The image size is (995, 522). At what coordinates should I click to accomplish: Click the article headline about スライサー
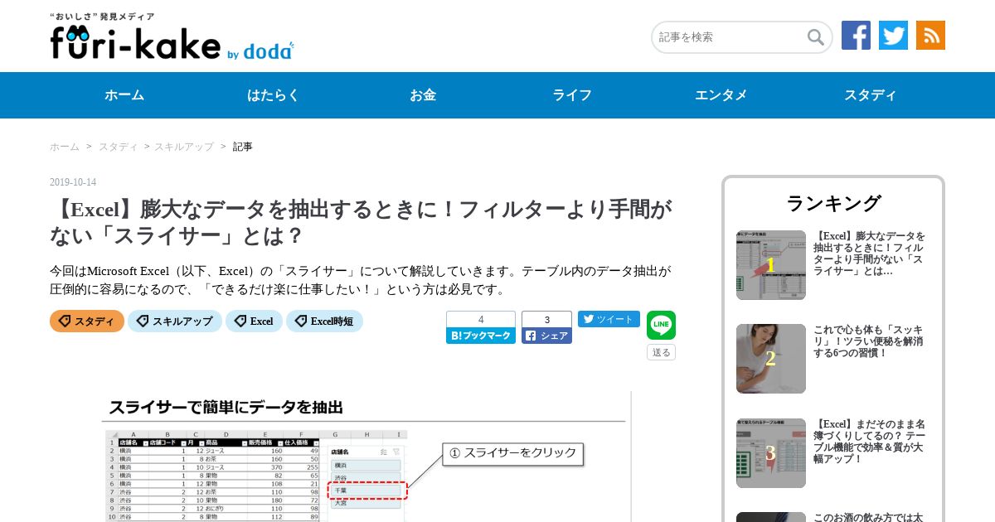click(361, 222)
